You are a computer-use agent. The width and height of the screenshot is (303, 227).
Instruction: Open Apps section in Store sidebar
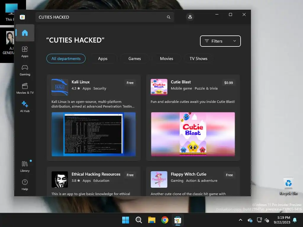point(25,52)
